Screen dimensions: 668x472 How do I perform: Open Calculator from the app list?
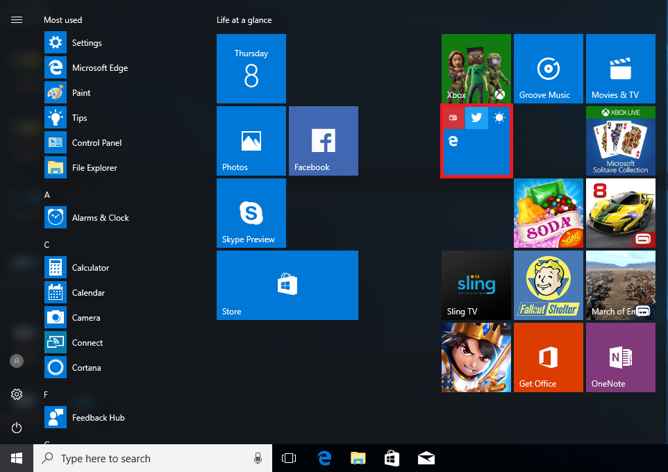pyautogui.click(x=90, y=268)
